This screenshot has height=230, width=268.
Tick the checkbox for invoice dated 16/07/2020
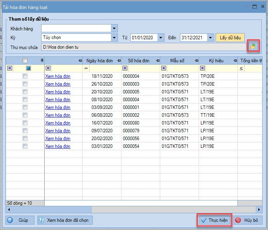pos(25,123)
